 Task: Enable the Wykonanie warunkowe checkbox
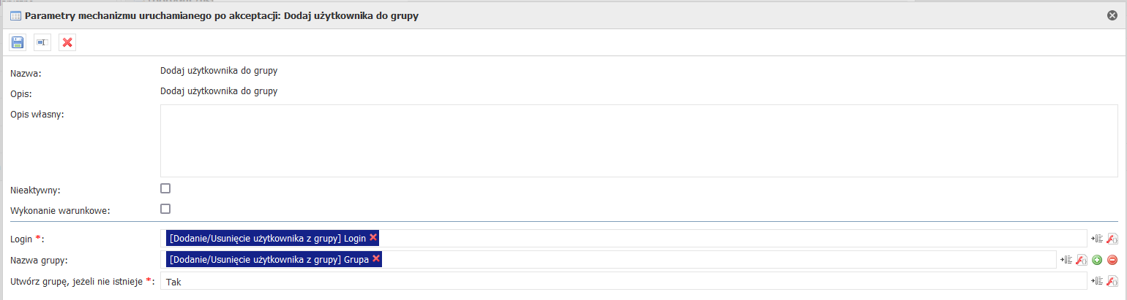click(165, 209)
